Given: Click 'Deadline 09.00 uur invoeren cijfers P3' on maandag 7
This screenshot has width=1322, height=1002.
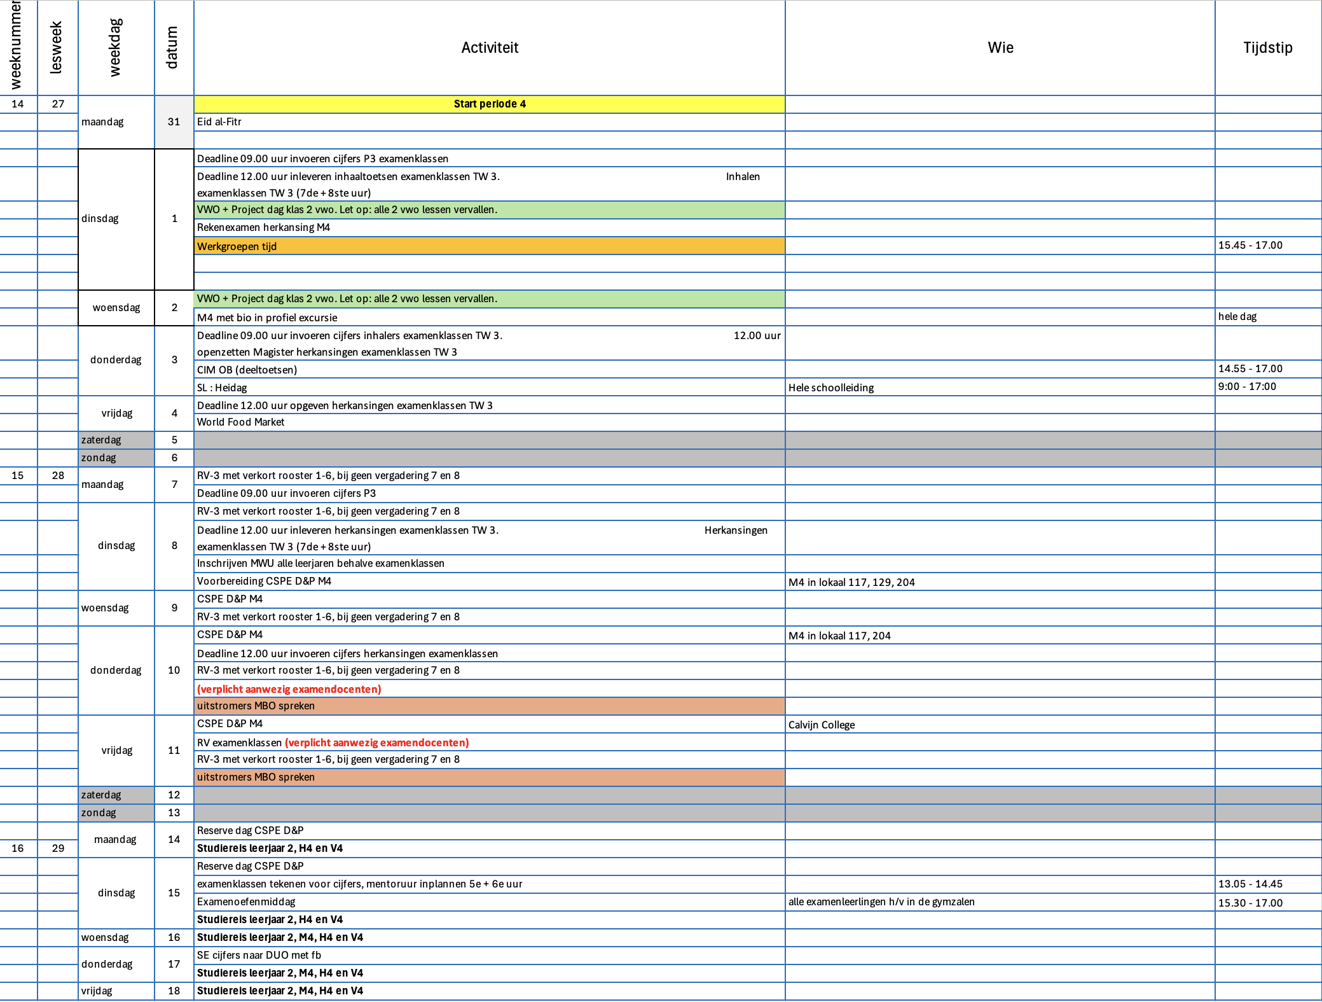Looking at the screenshot, I should [x=490, y=494].
